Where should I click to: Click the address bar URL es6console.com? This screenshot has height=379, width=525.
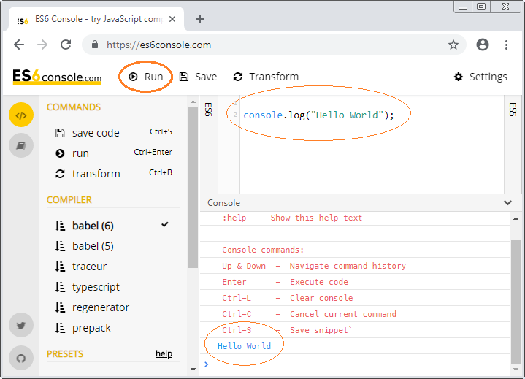pos(158,45)
